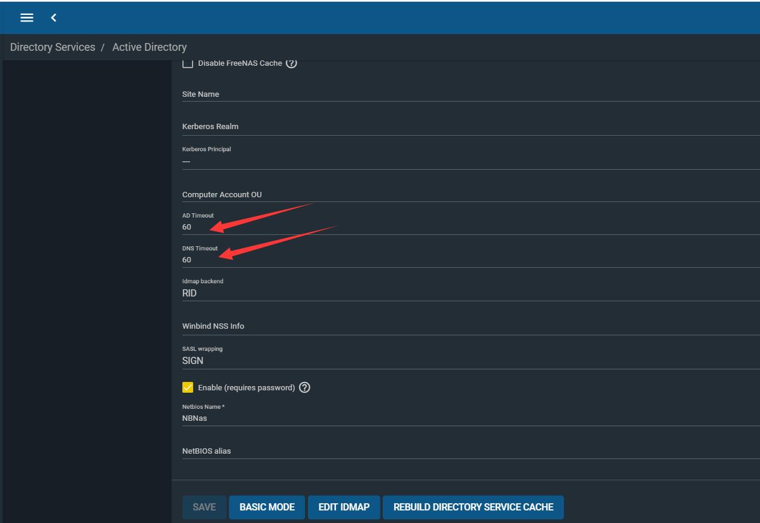Open the Kerberos Realm dropdown
760x523 pixels.
[466, 127]
